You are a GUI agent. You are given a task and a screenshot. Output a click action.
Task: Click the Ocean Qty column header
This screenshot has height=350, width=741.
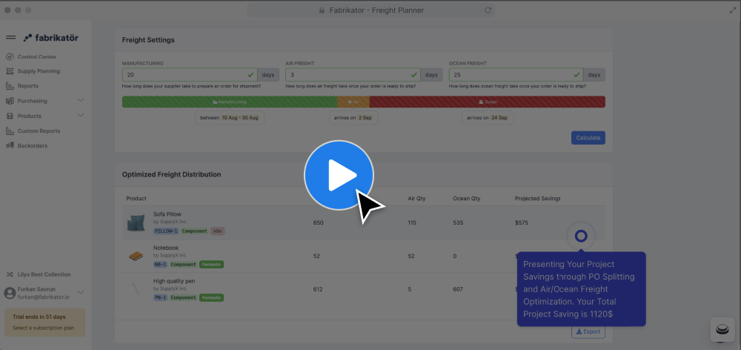[466, 198]
